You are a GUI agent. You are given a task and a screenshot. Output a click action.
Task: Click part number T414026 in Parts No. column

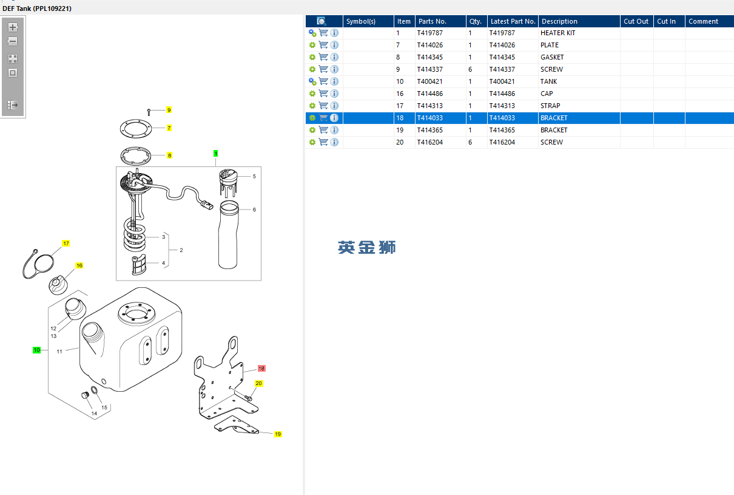tap(440, 45)
